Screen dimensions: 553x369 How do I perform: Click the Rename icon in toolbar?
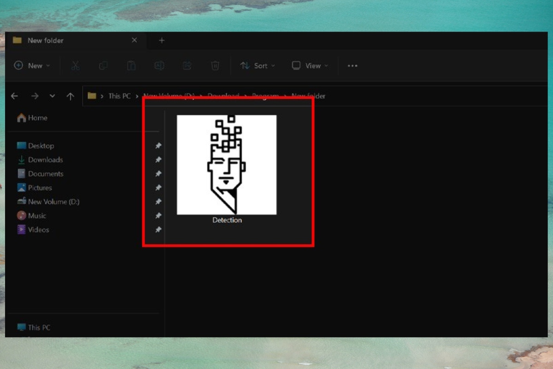click(159, 66)
